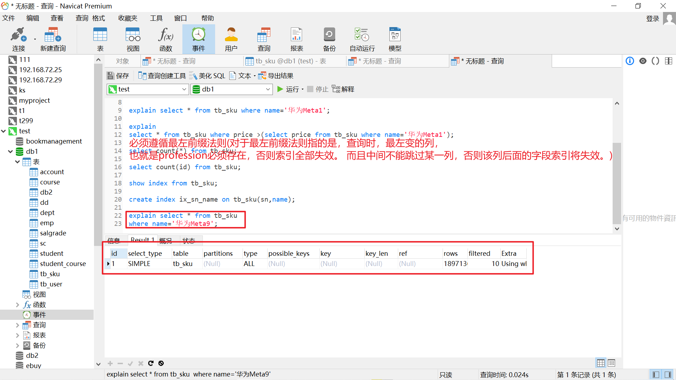Open the db1 database dropdown
Screen dimensions: 676x380
(268, 89)
